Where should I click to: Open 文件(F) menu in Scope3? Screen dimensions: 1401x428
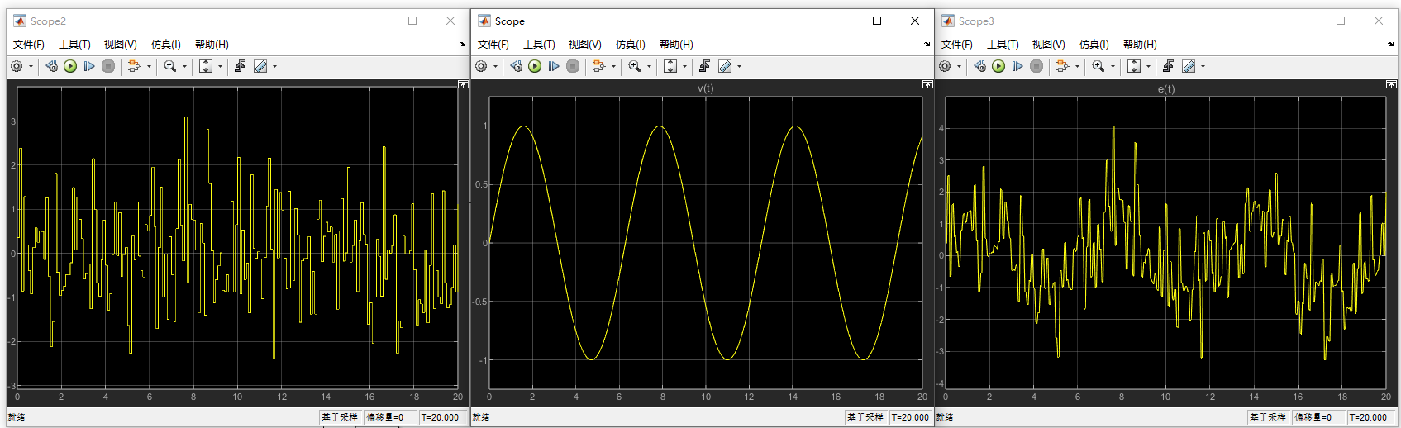pyautogui.click(x=956, y=45)
